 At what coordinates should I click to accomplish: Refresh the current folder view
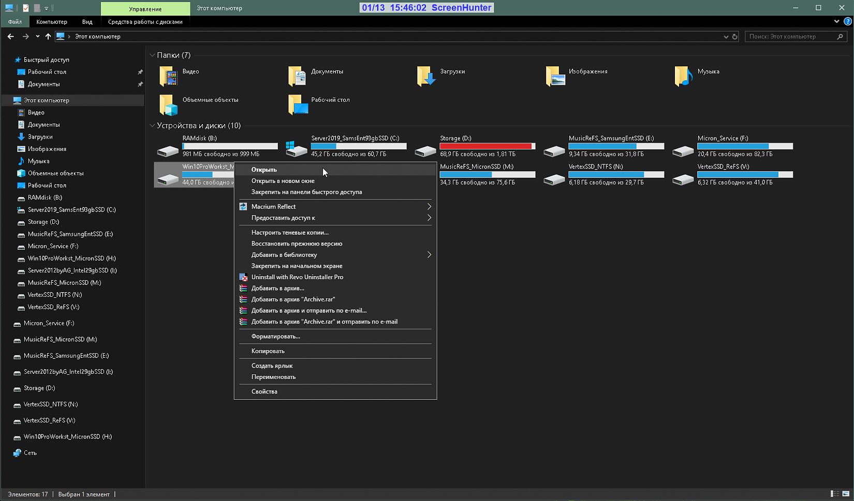734,37
